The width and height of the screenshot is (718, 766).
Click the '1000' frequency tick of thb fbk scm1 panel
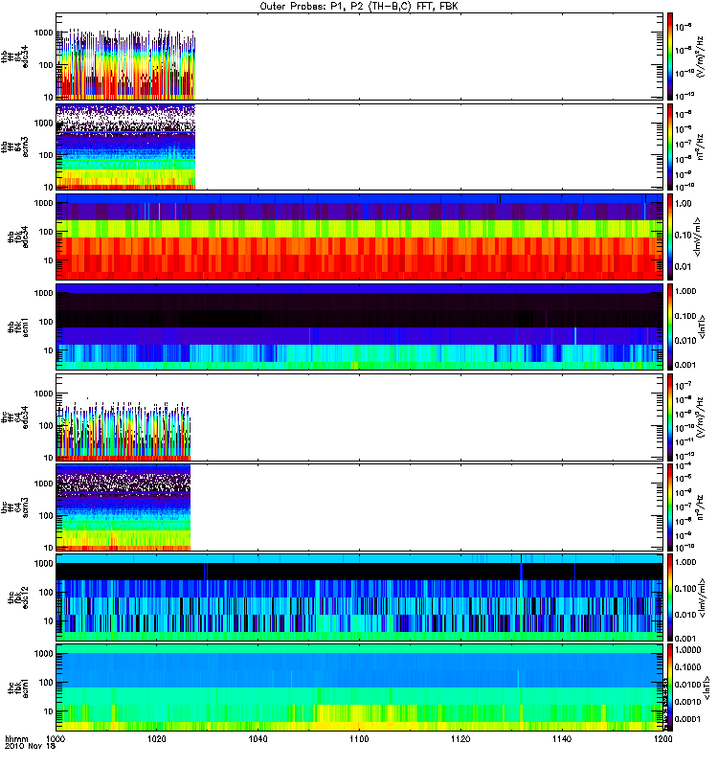pyautogui.click(x=43, y=293)
